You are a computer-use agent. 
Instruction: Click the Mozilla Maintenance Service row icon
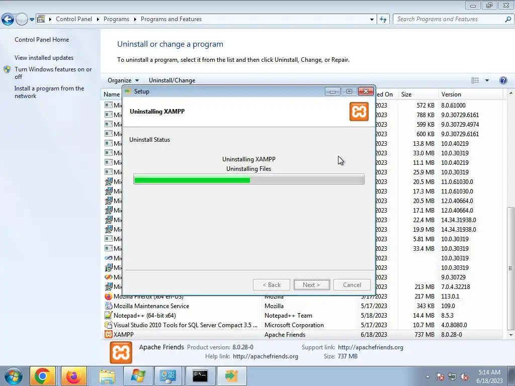click(x=108, y=306)
